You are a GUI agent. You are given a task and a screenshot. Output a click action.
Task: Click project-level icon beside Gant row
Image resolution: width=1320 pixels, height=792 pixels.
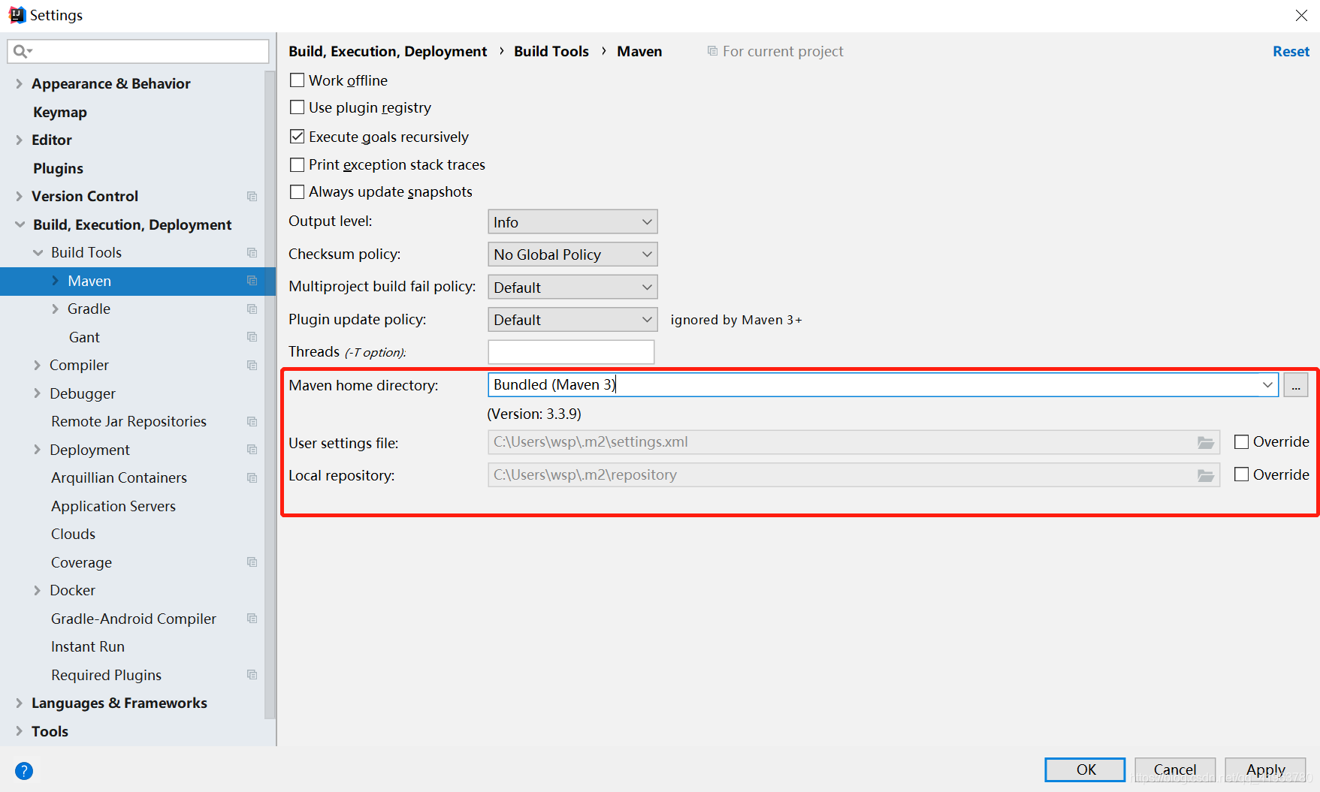click(252, 337)
